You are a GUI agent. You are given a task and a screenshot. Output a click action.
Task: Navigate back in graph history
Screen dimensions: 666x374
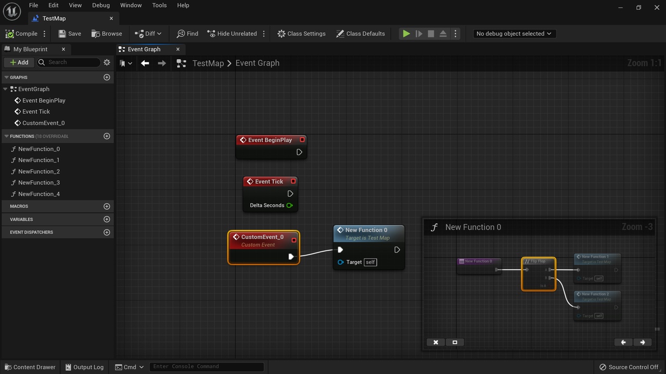point(145,63)
